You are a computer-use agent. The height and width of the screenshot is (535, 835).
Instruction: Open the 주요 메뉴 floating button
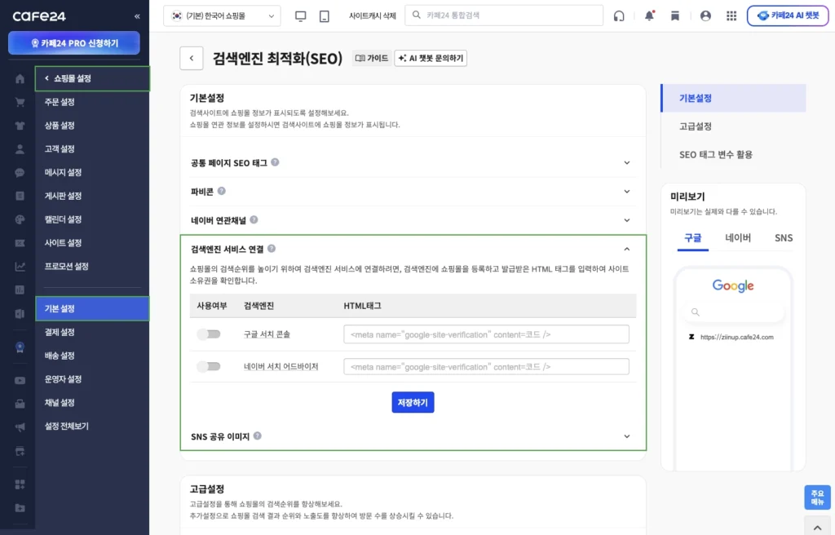(817, 497)
